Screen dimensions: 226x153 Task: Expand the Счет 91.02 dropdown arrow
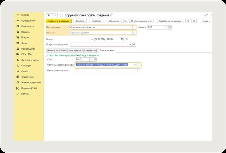click(x=91, y=59)
